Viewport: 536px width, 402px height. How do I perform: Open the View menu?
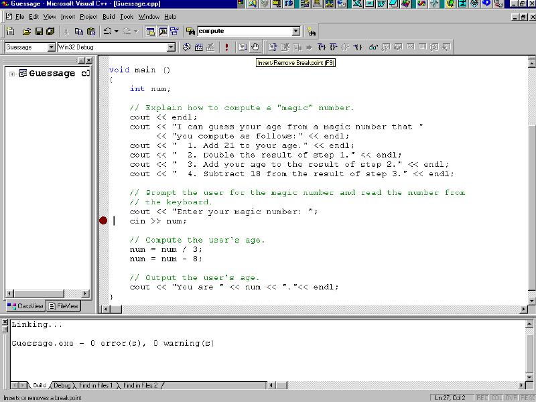(x=49, y=16)
